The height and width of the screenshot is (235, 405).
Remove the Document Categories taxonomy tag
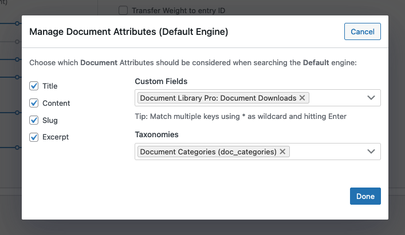click(283, 152)
